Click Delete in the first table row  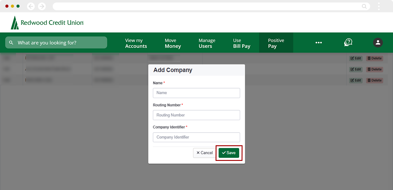click(375, 58)
